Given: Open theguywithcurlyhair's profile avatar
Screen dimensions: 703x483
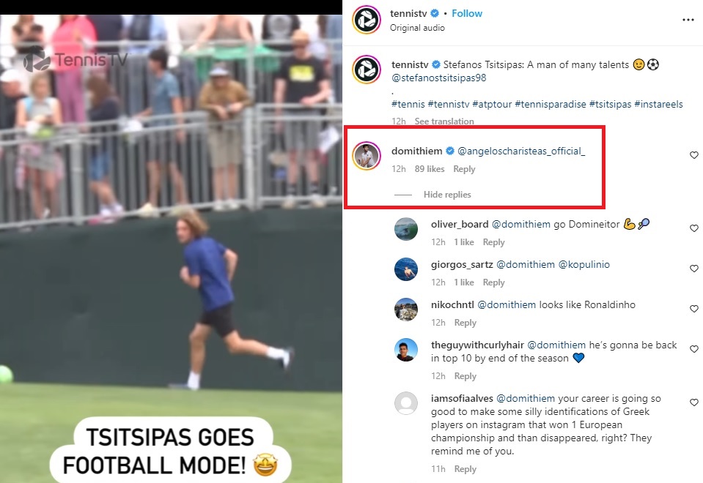Looking at the screenshot, I should [x=406, y=350].
